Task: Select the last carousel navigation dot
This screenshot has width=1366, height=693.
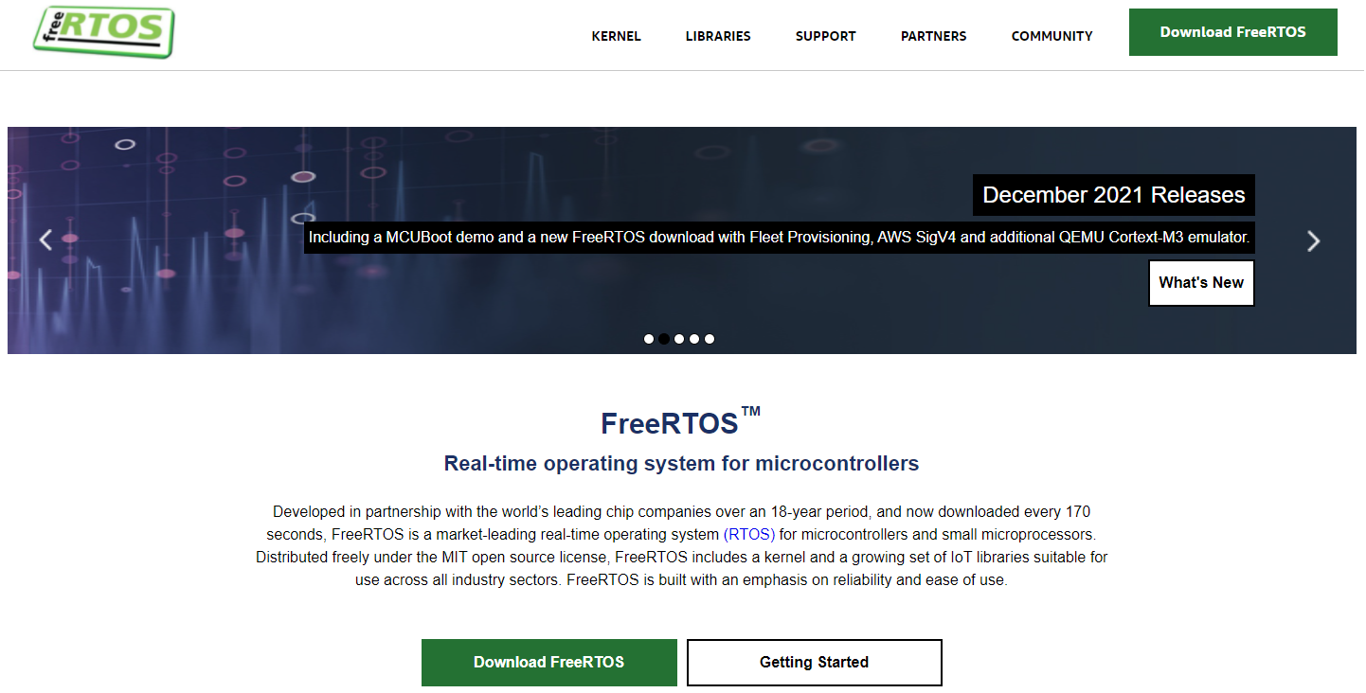Action: (x=710, y=338)
